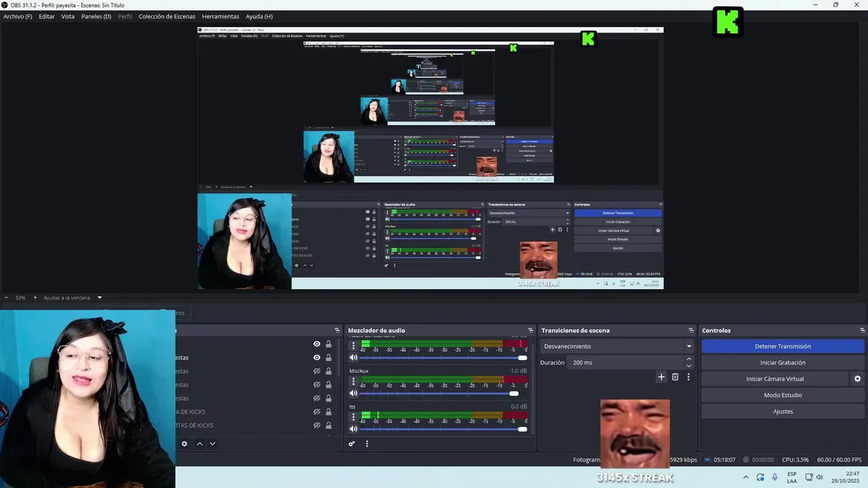This screenshot has width=868, height=488.
Task: Delete the scene transition with trash icon
Action: tap(675, 377)
